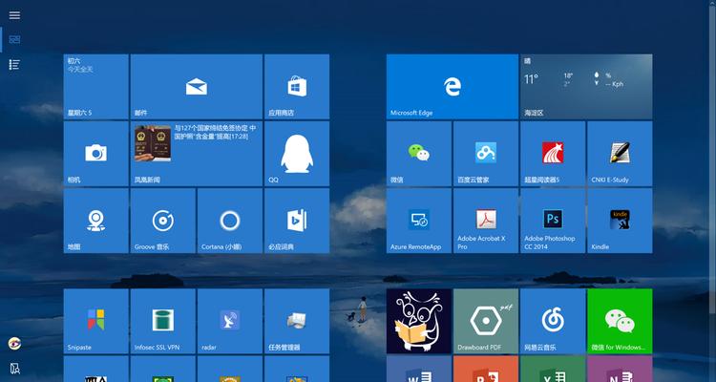Open the PowerPoint tile
This screenshot has width=716, height=382.
(x=486, y=369)
